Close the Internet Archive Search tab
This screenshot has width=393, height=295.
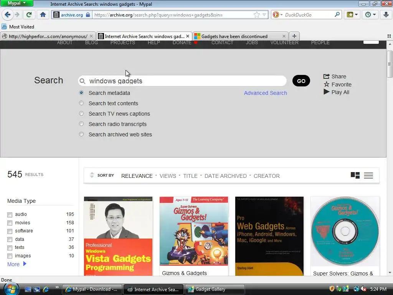188,36
